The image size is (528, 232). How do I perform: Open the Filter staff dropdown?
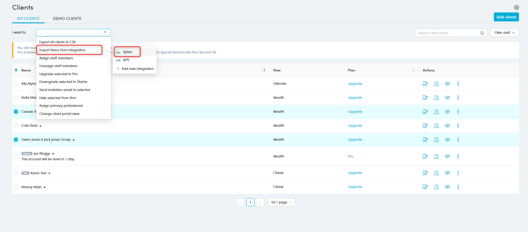[x=504, y=33]
